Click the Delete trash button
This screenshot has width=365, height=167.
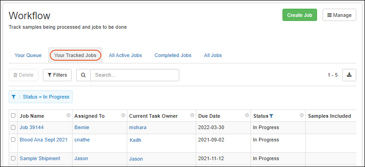(24, 75)
